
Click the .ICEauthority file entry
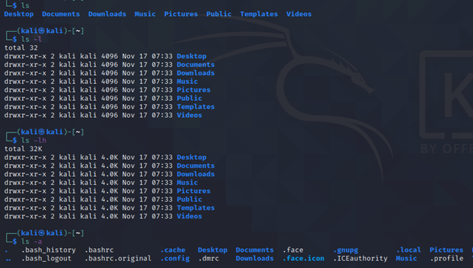pos(360,258)
